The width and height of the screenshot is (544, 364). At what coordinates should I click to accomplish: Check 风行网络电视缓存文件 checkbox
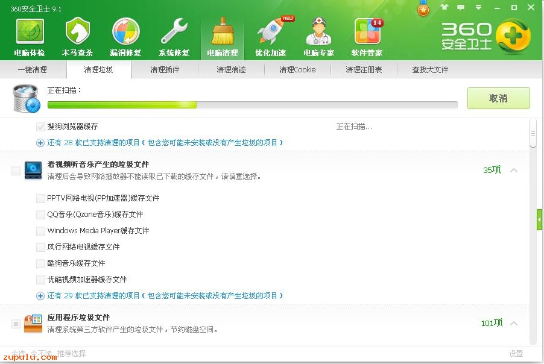tap(40, 247)
